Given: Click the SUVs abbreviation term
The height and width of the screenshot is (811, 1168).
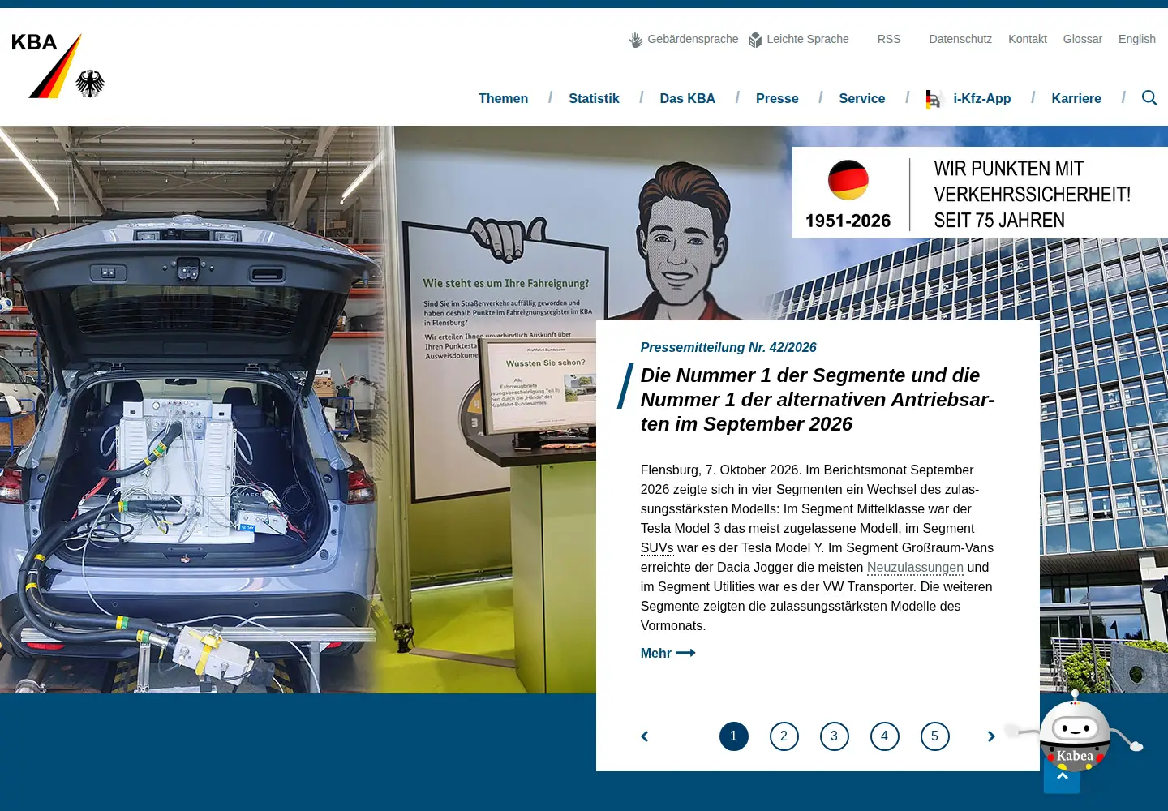Looking at the screenshot, I should (x=657, y=548).
